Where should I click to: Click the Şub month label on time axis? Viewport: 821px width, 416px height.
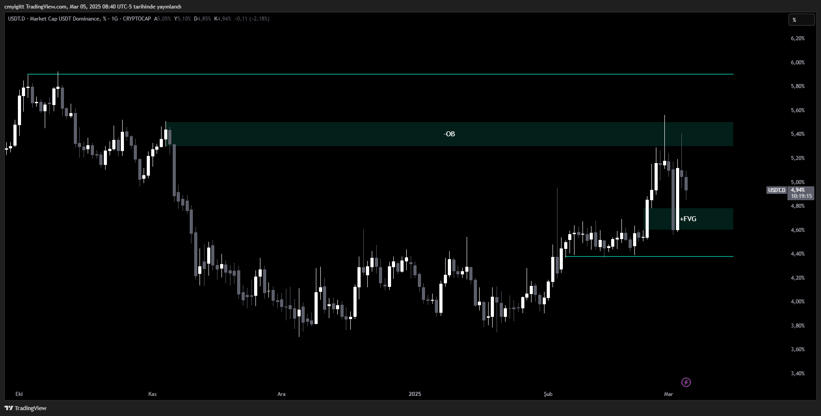548,394
